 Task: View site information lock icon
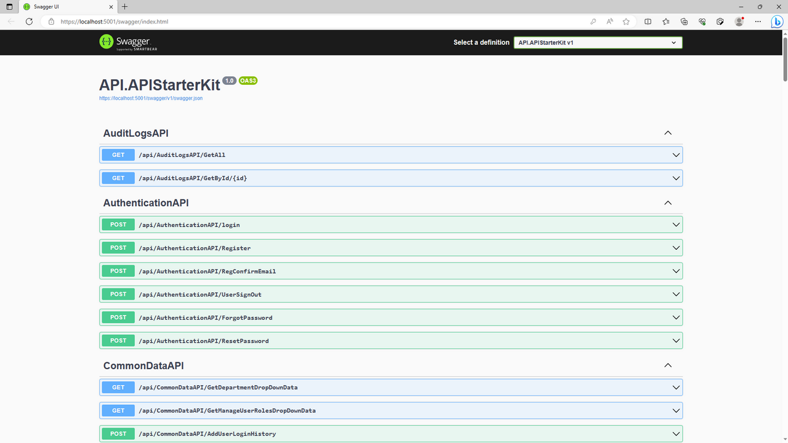[x=51, y=22]
